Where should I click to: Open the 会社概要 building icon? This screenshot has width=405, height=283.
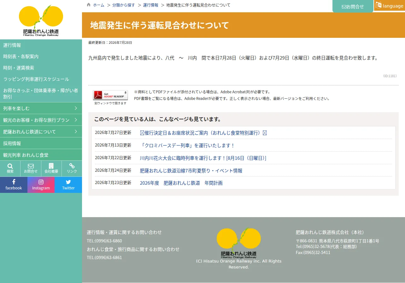point(51,169)
